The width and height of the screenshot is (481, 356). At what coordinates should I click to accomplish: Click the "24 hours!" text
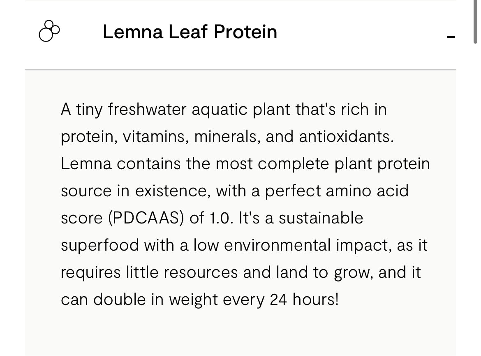304,300
